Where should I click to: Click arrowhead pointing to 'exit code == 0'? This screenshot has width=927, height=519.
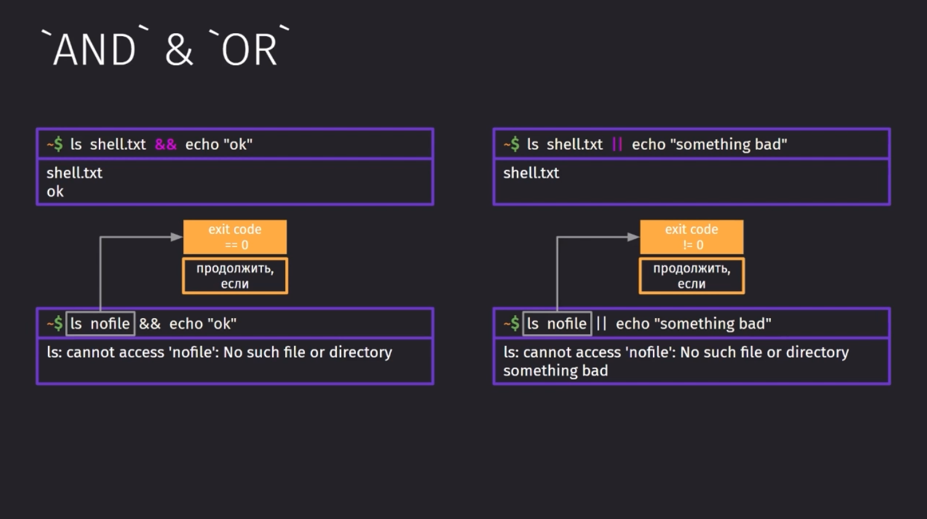pos(177,237)
